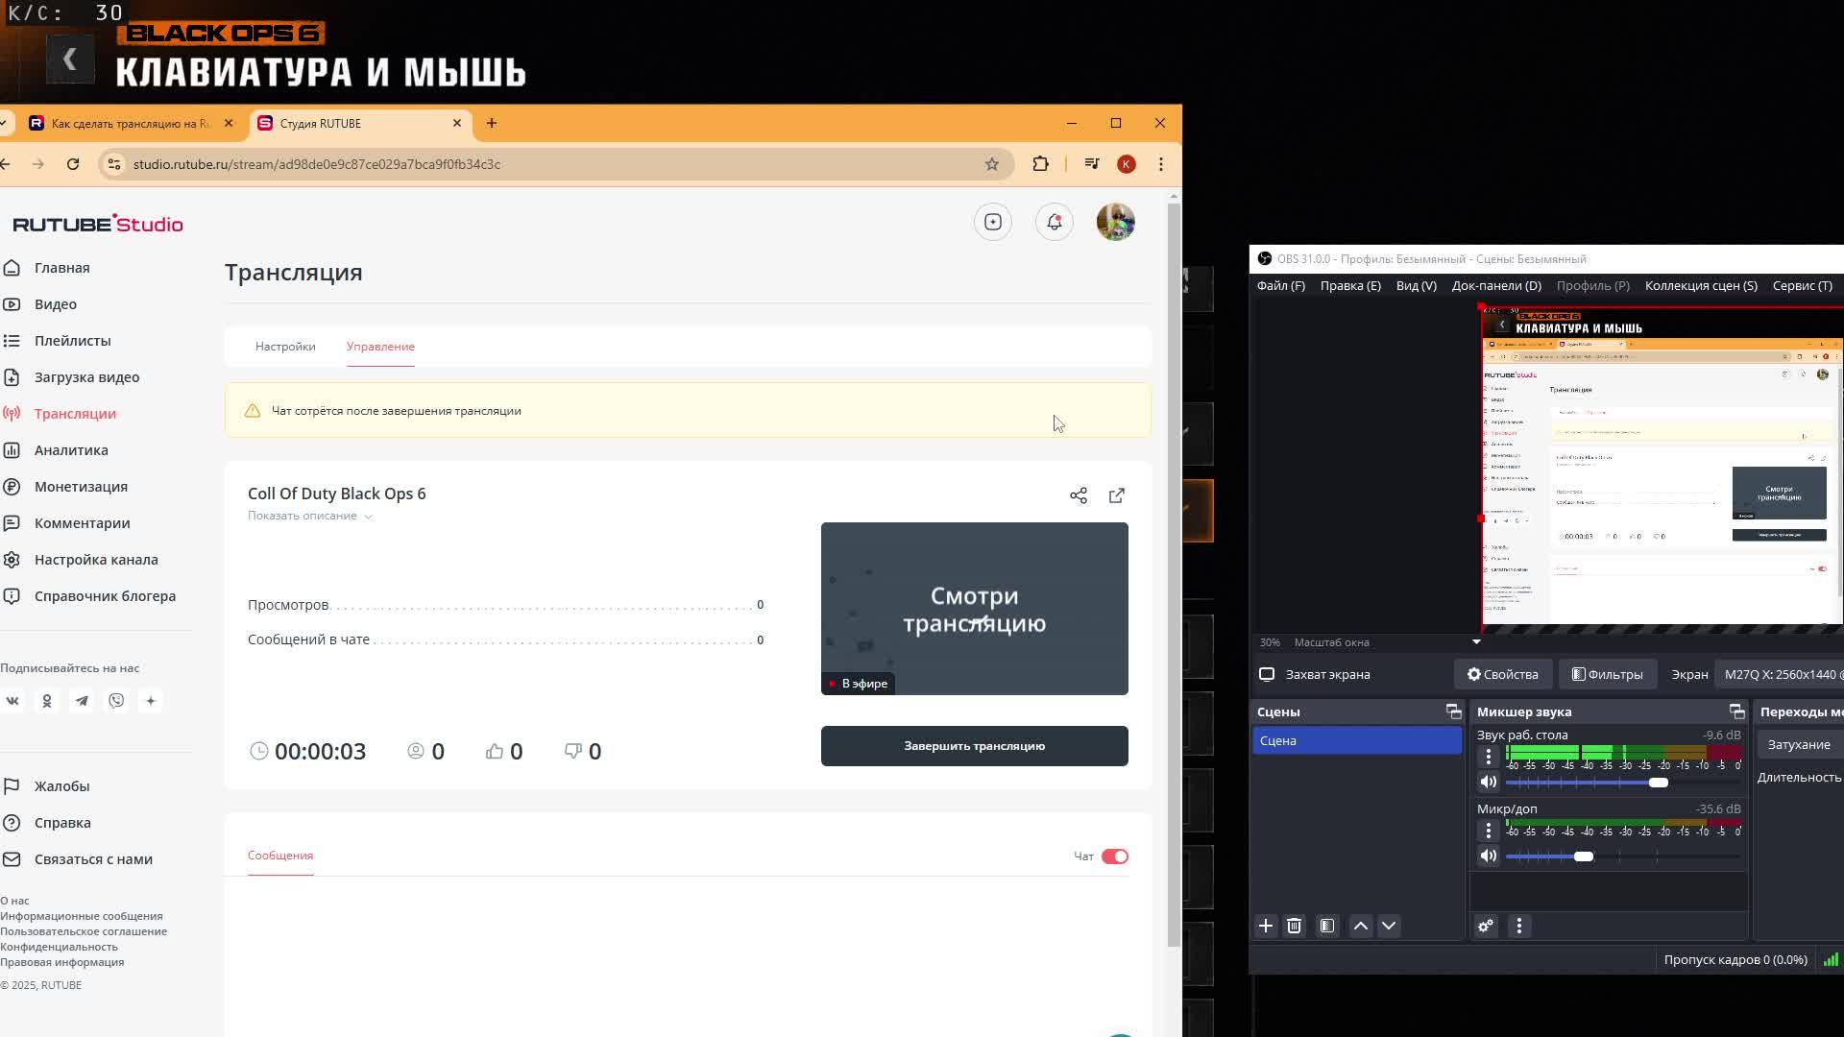Switch to the Настройки tab
The height and width of the screenshot is (1037, 1844).
click(x=285, y=347)
